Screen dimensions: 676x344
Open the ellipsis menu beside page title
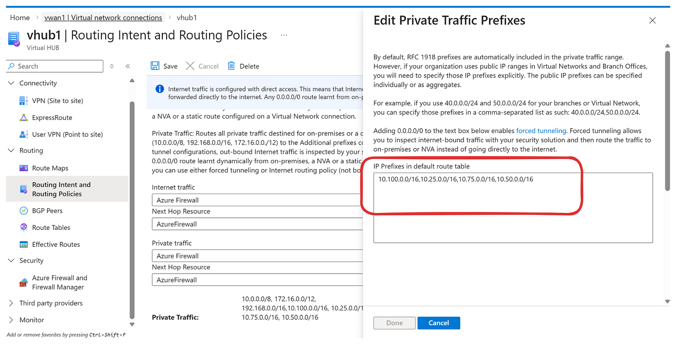[x=284, y=35]
